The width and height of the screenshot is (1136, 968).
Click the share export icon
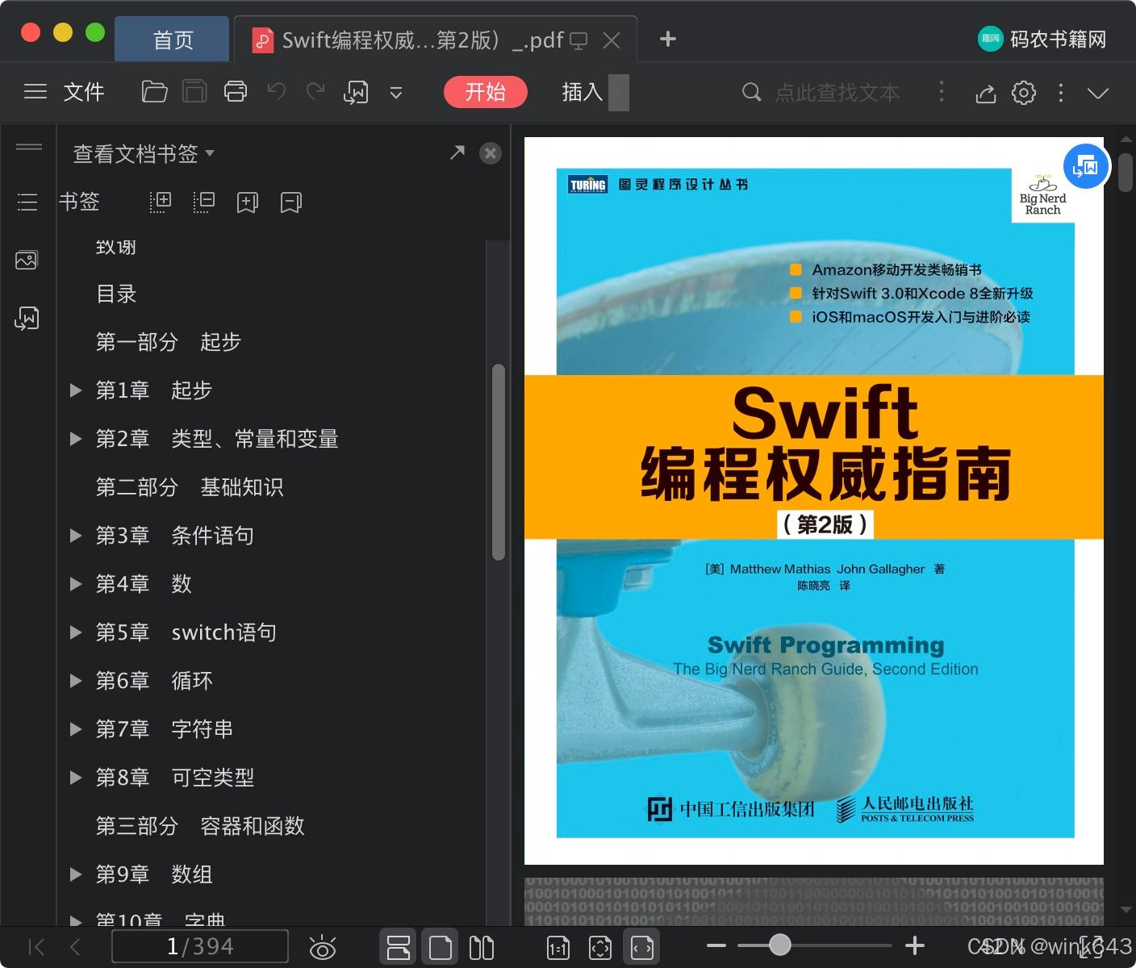[985, 94]
